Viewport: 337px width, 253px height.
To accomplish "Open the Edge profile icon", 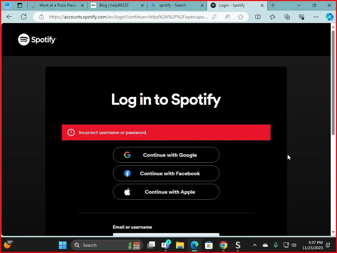I will pos(7,5).
